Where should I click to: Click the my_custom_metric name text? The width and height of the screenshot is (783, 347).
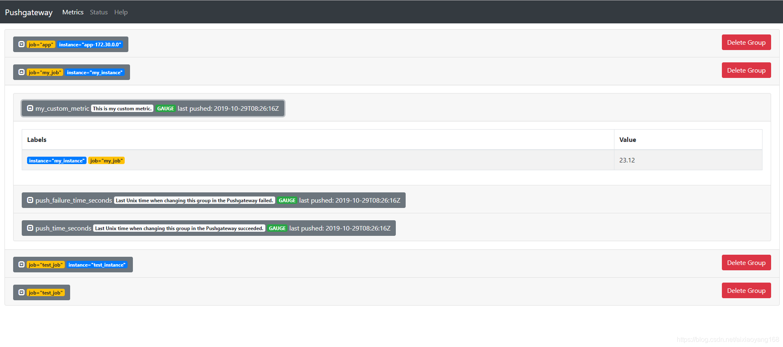coord(62,109)
